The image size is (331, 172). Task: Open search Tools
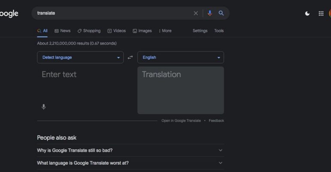[x=219, y=31]
